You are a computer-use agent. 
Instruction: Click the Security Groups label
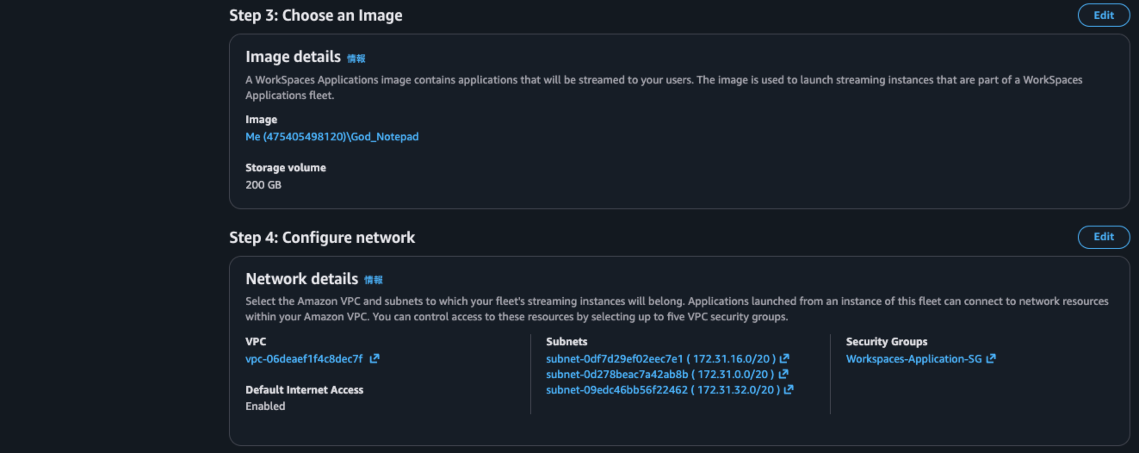click(x=886, y=341)
